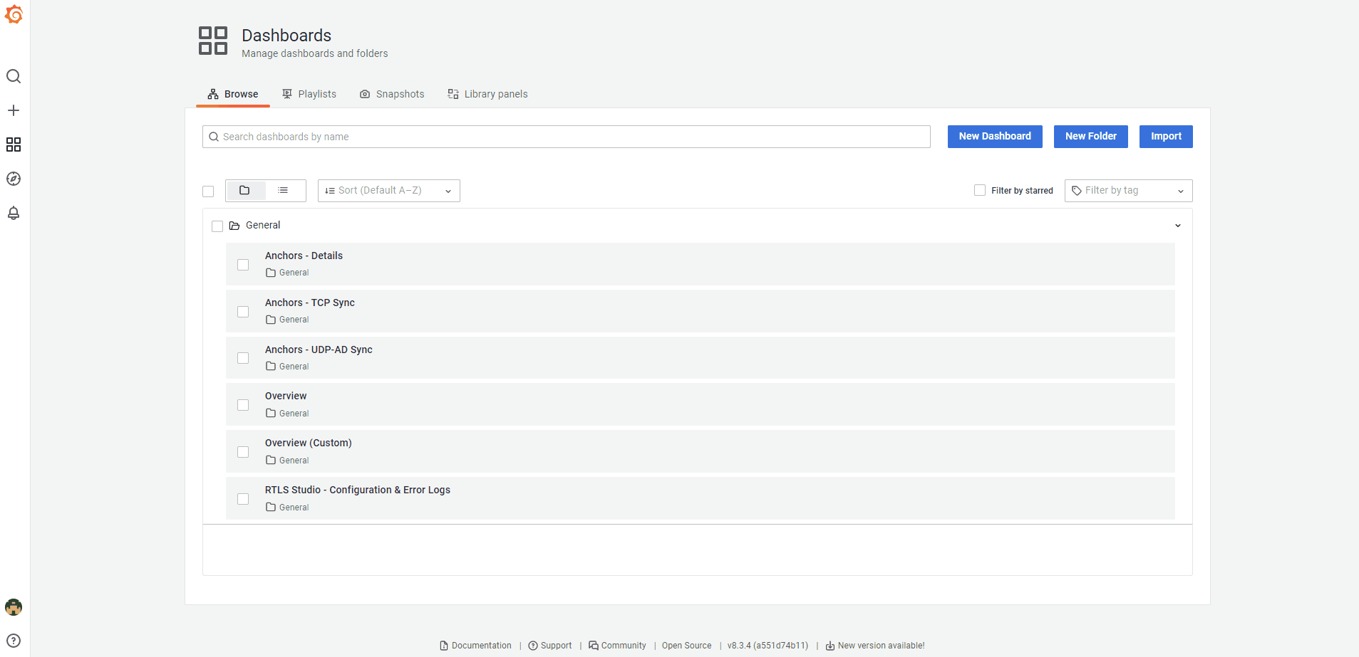
Task: Click the Import button
Action: tap(1166, 137)
